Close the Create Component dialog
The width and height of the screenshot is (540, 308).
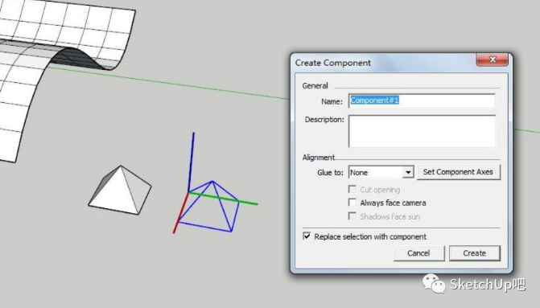tap(493, 60)
